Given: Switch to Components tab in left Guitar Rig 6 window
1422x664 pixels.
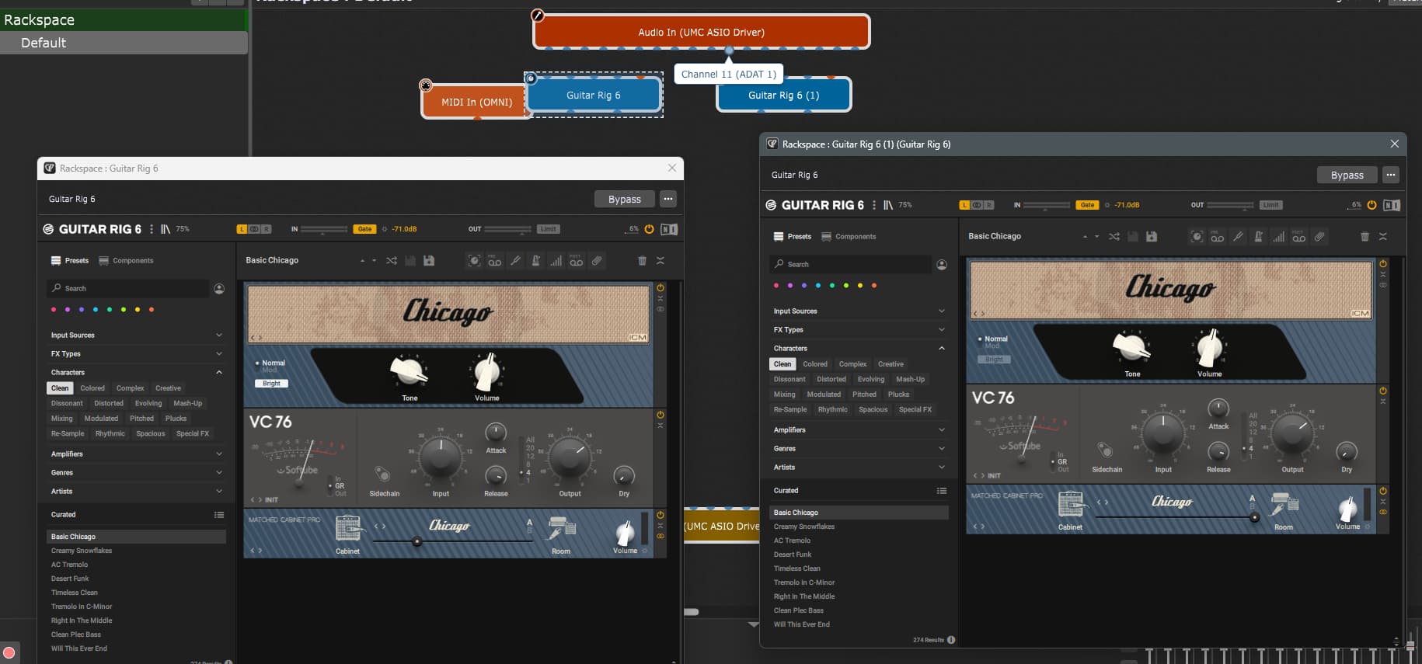Looking at the screenshot, I should (x=126, y=261).
